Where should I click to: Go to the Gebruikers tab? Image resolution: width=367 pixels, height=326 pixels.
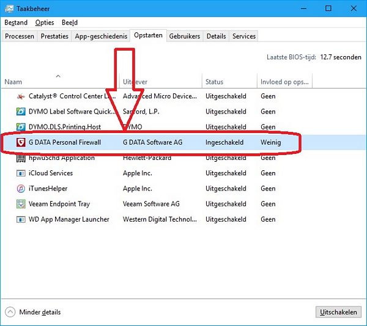pos(185,36)
